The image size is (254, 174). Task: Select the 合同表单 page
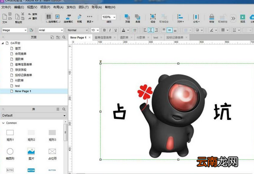pyautogui.click(x=21, y=54)
